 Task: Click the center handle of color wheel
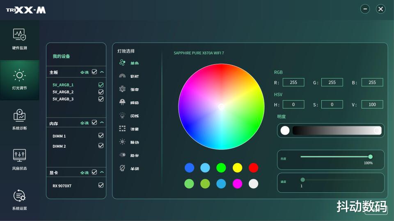point(221,107)
